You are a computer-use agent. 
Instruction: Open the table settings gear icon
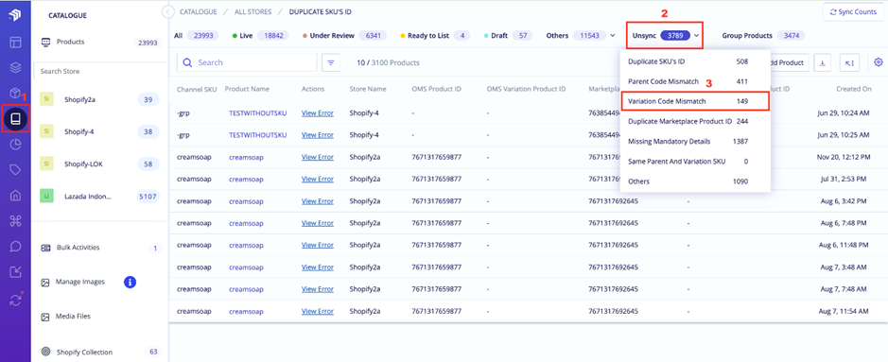coord(879,62)
